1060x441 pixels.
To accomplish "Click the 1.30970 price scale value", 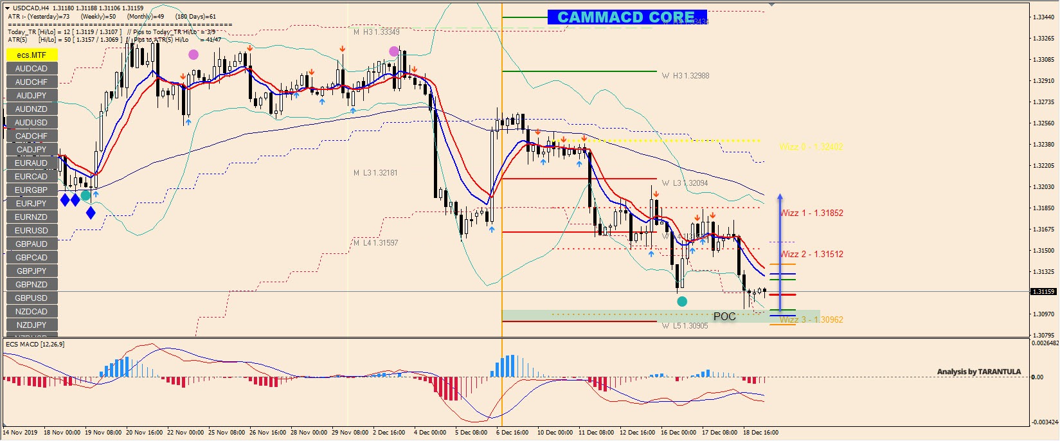I will [1044, 314].
